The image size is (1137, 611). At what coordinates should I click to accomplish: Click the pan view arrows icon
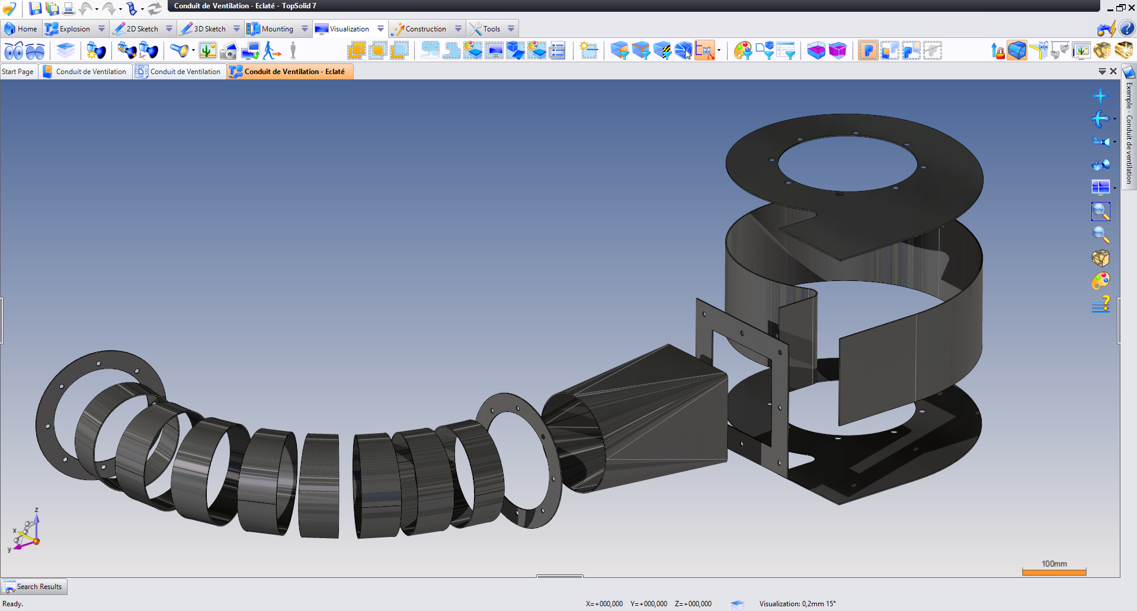1100,96
